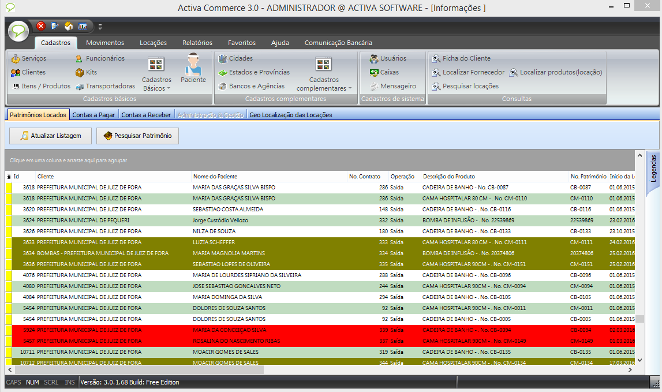Click Bancos e Agências
This screenshot has width=662, height=392.
(252, 86)
